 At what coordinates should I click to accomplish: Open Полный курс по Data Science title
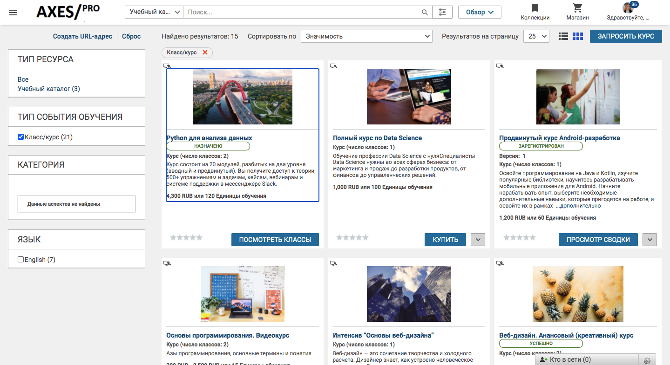[x=377, y=138]
